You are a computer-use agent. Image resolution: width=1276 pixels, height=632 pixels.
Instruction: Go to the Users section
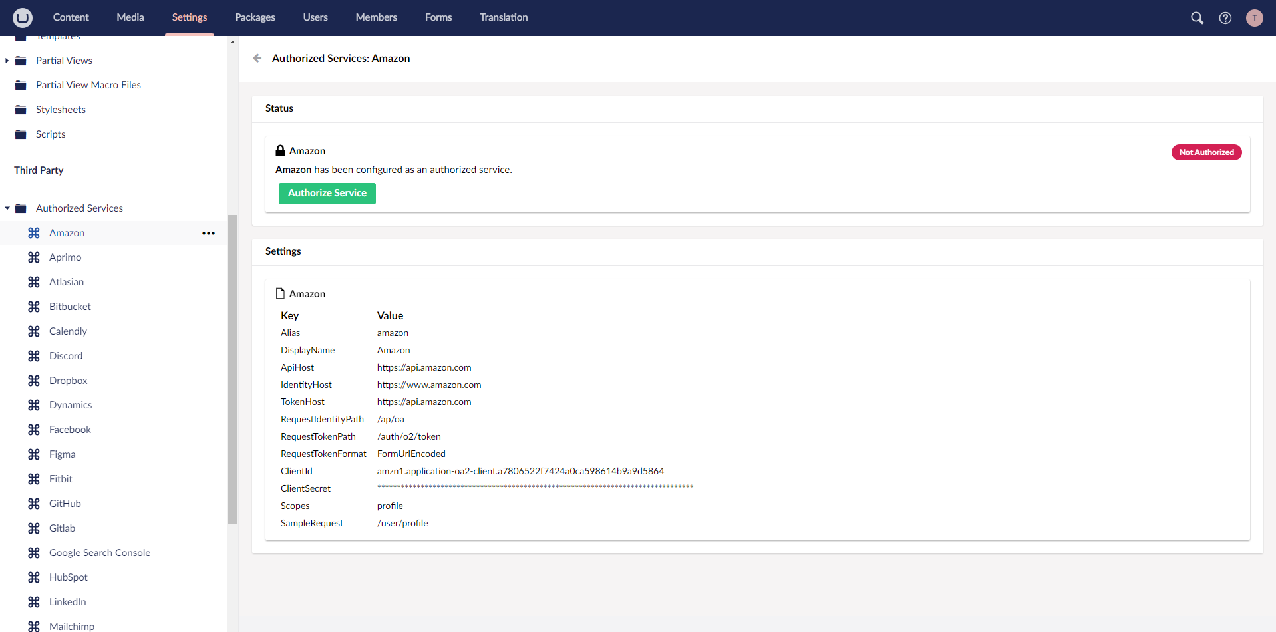tap(315, 17)
